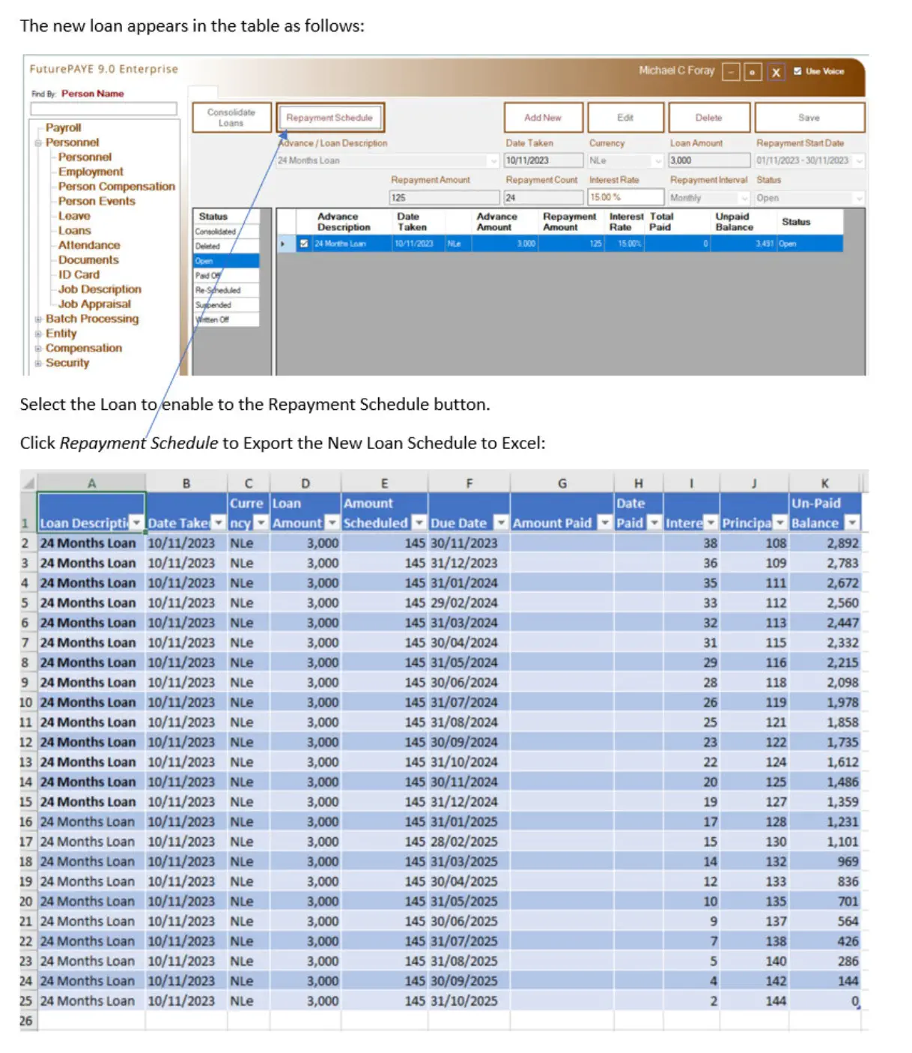Click the Repayment Count field showing 24
Screen dimensions: 912x1053
(x=544, y=198)
